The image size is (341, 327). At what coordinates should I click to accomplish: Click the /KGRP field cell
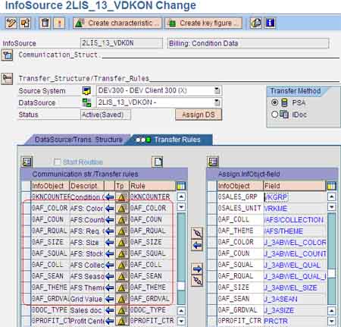pos(295,197)
